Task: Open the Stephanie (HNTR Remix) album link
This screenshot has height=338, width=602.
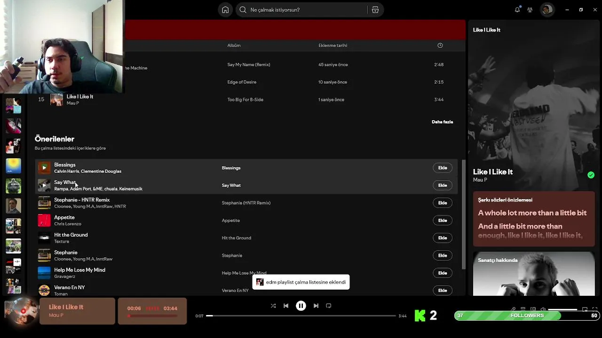Action: (x=246, y=203)
